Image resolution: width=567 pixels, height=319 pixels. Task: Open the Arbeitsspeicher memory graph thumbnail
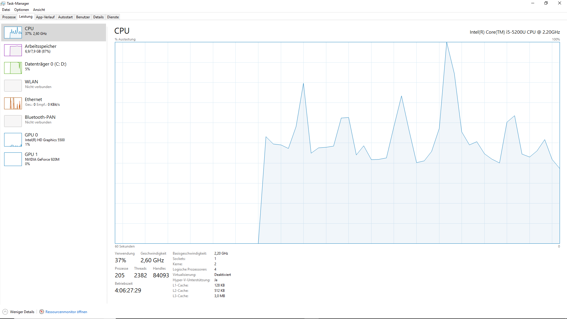[13, 50]
